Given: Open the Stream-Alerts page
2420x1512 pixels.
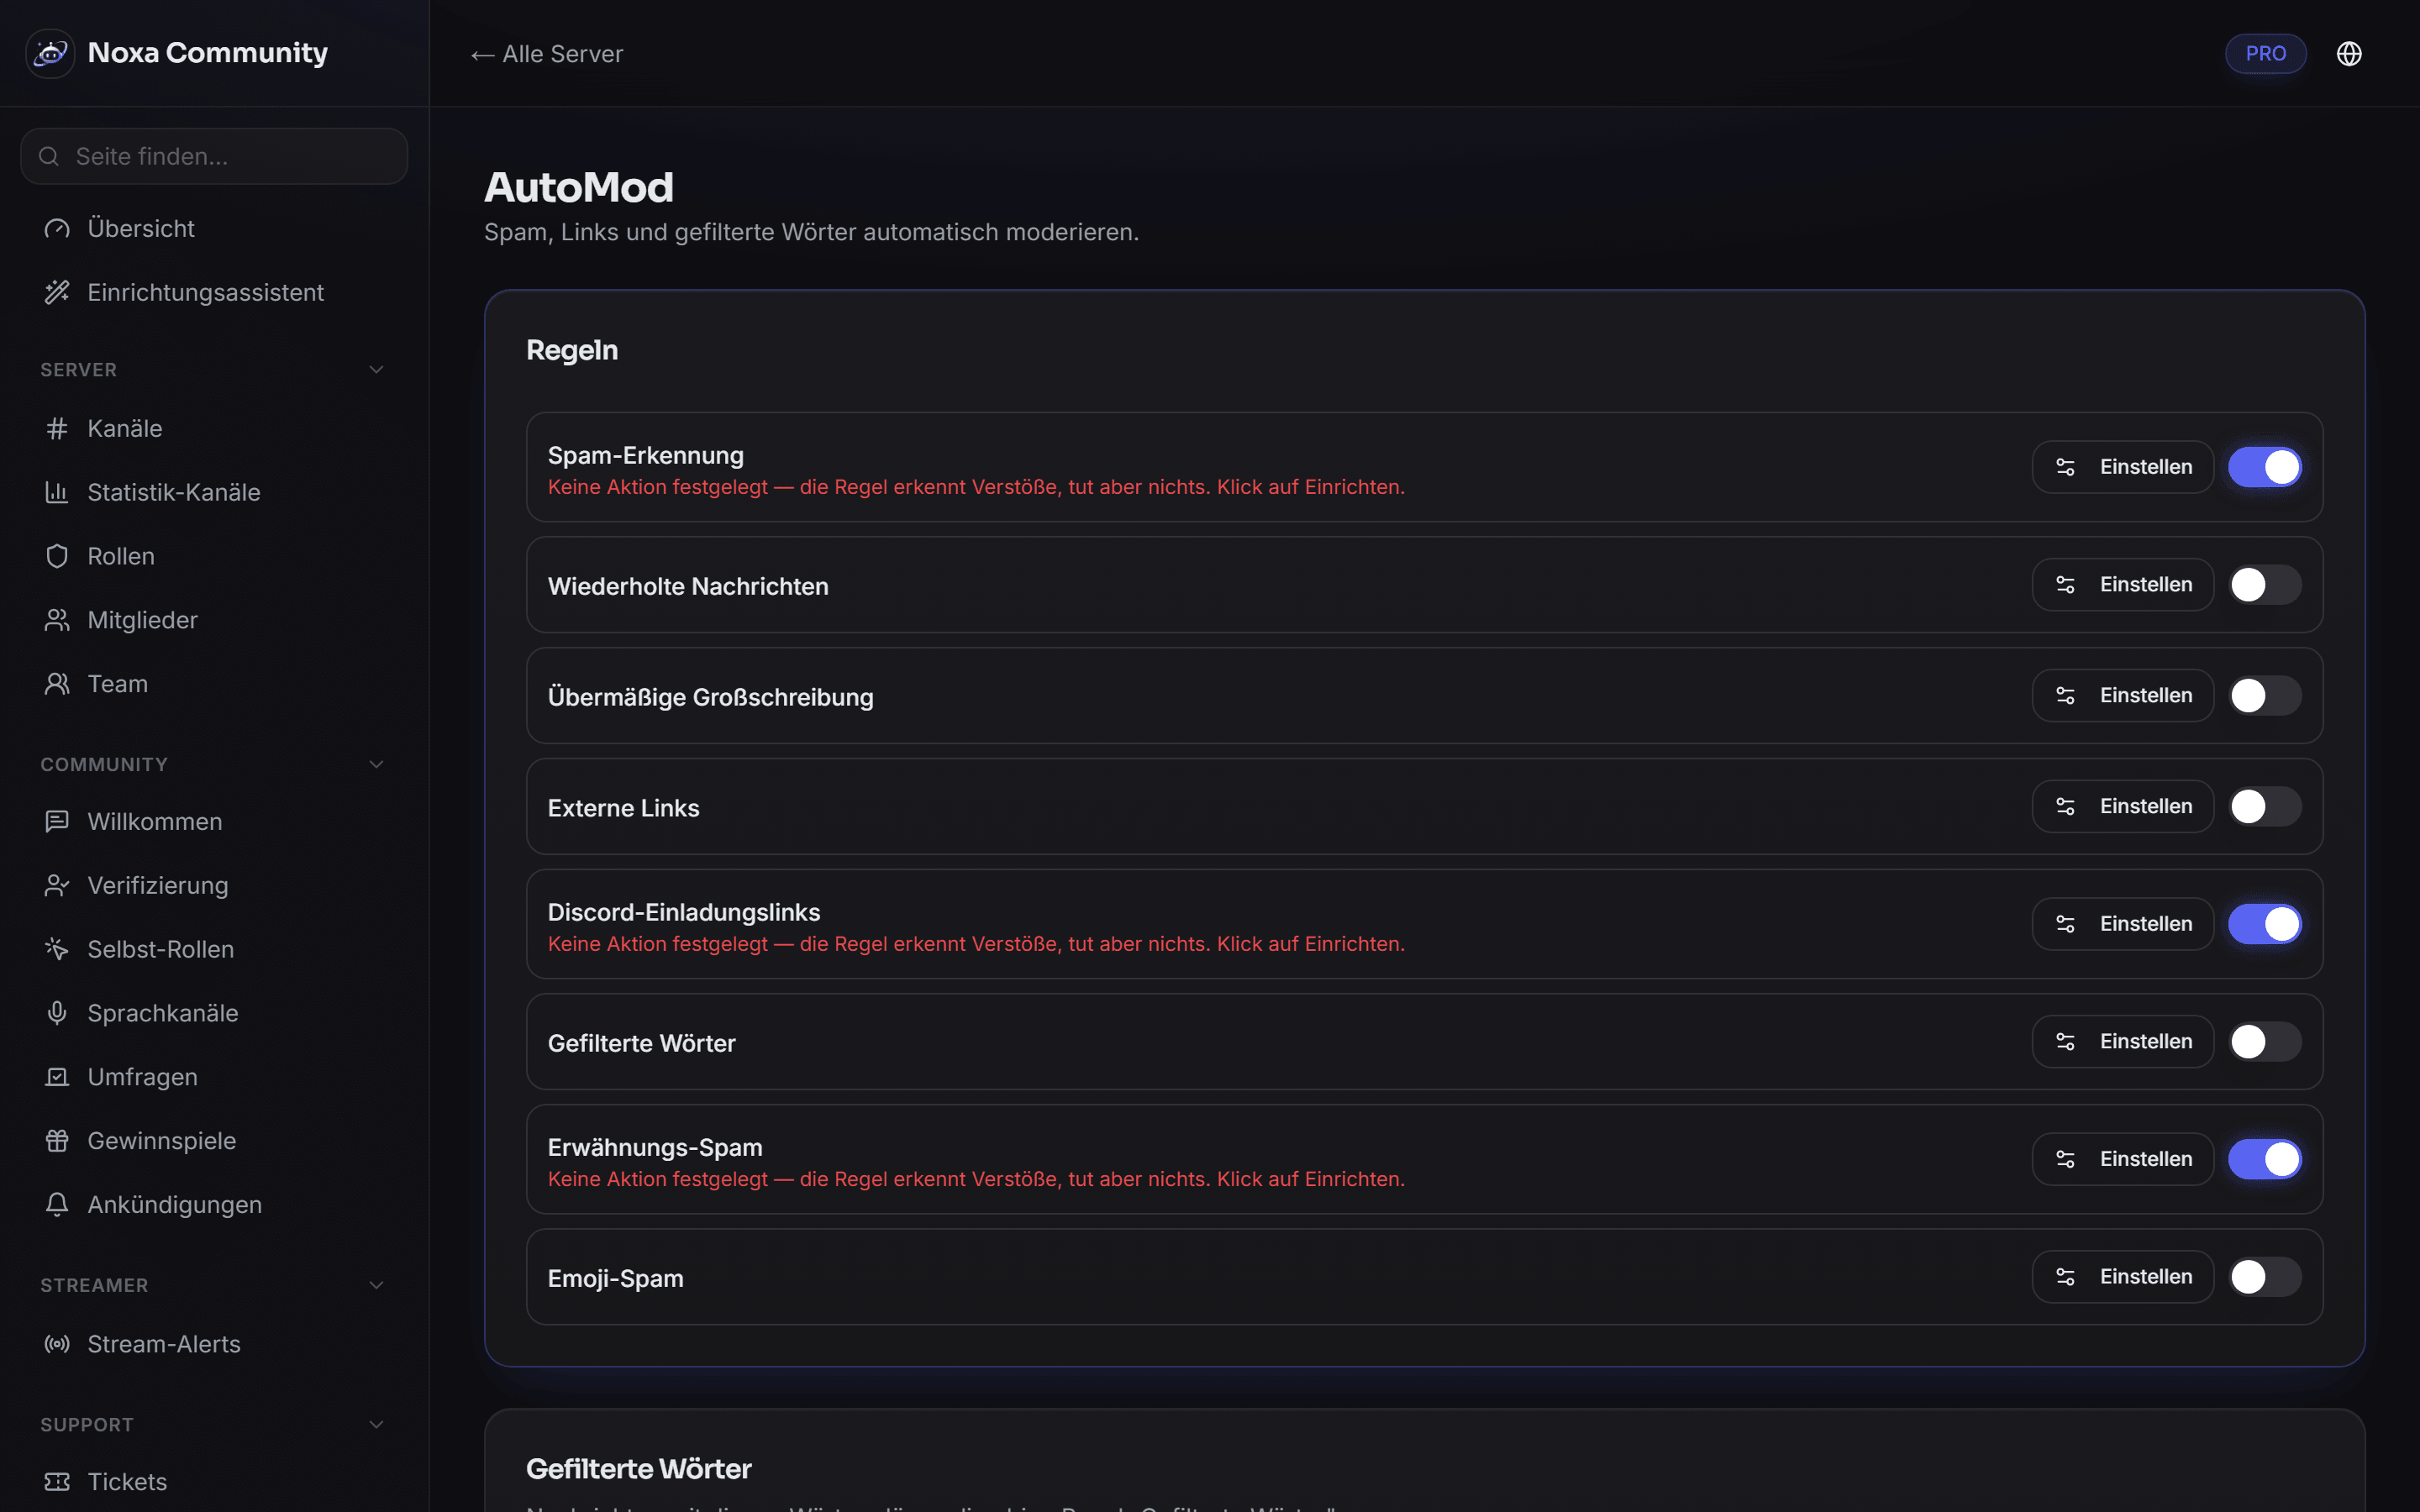Looking at the screenshot, I should [x=214, y=1345].
